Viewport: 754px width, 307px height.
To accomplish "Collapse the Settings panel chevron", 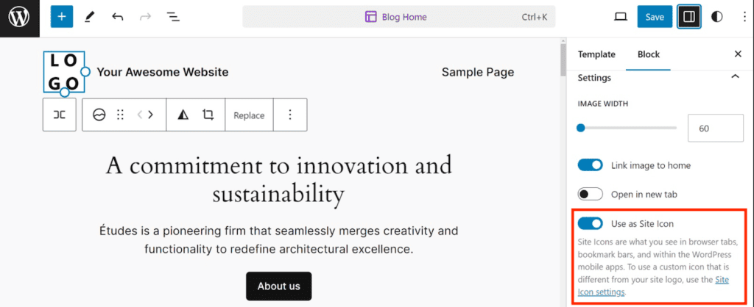I will [x=734, y=76].
